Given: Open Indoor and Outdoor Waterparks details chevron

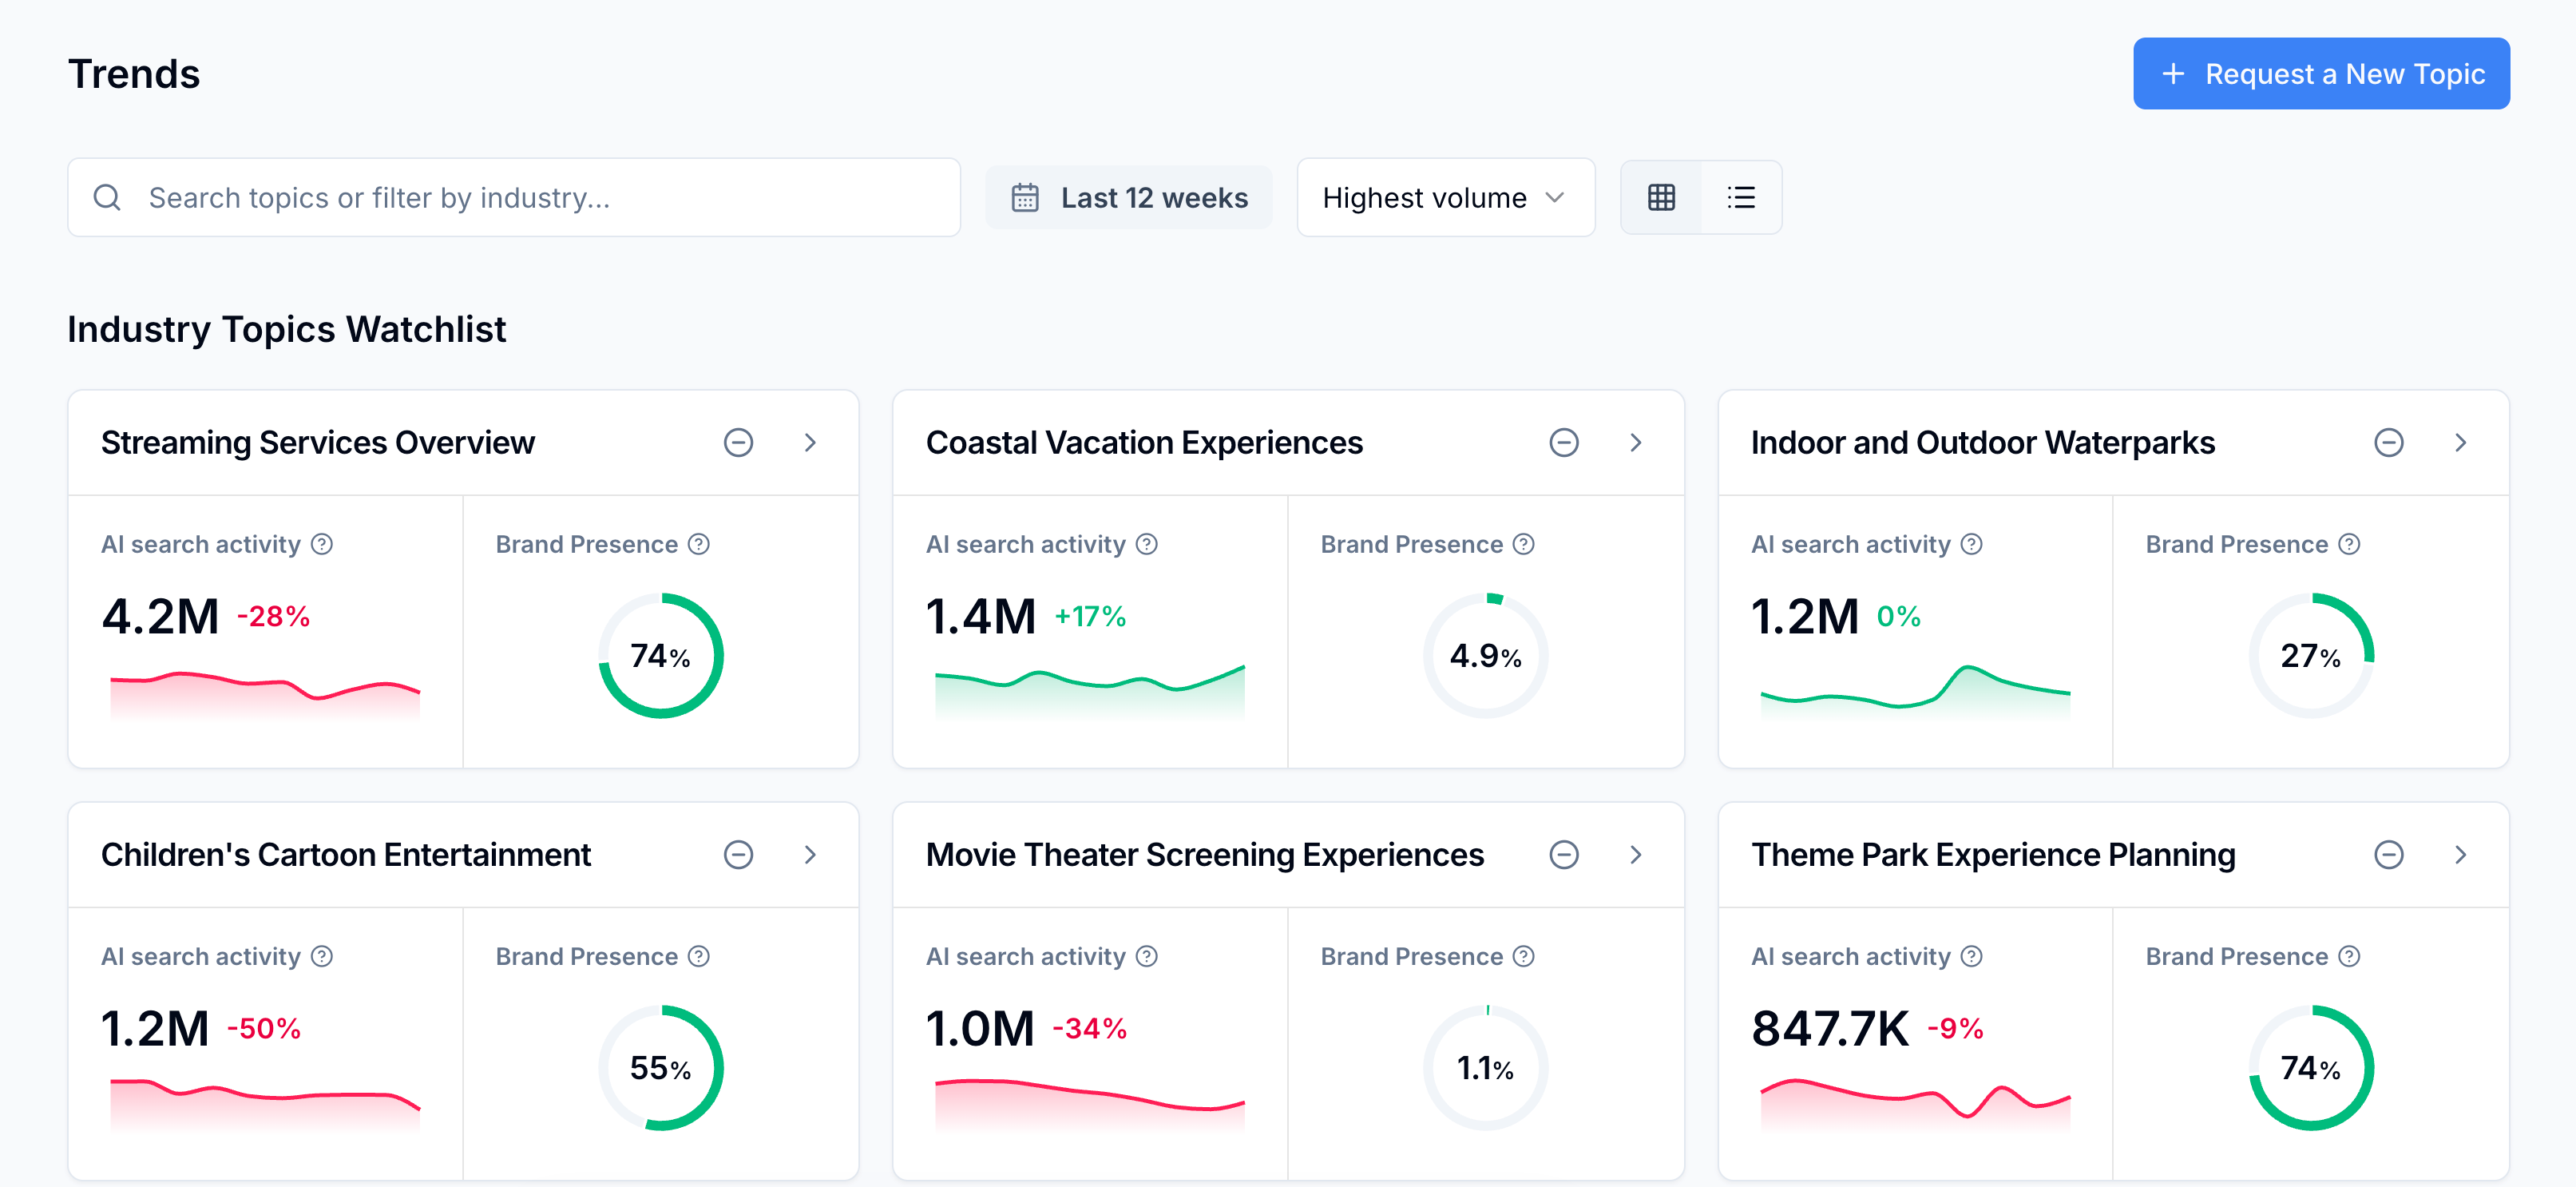Looking at the screenshot, I should 2461,442.
